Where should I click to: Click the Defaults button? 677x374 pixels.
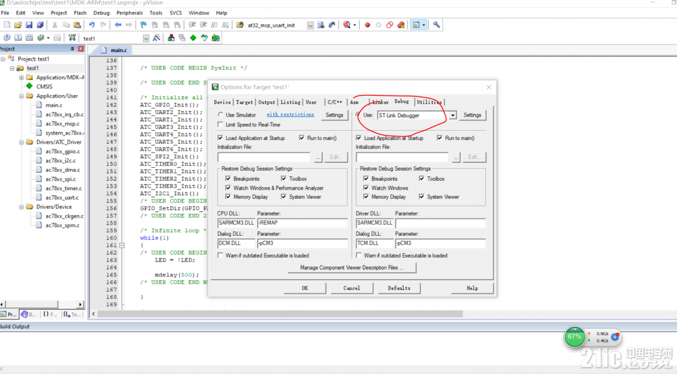pyautogui.click(x=399, y=288)
